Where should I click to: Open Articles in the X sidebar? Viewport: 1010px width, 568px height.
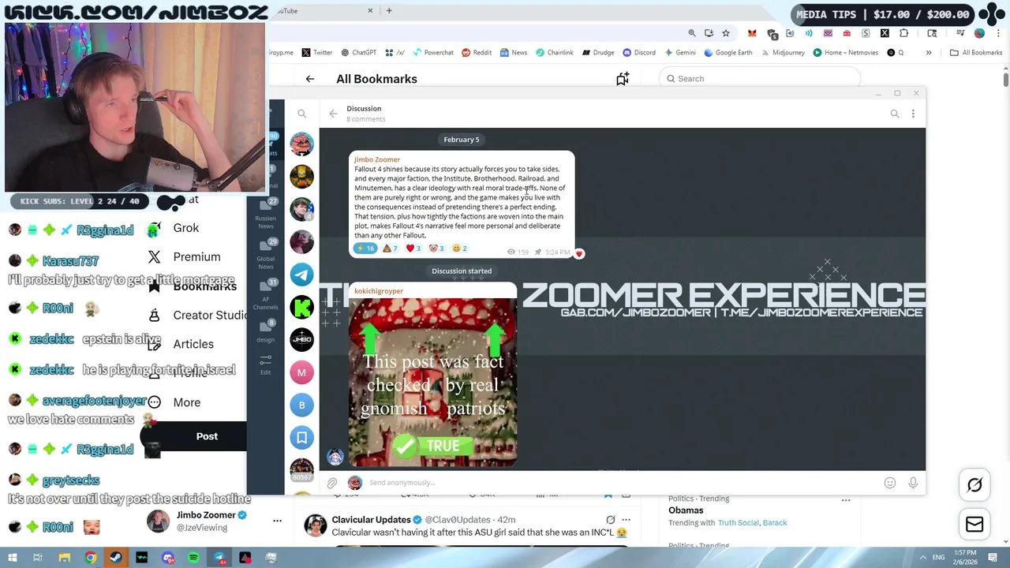click(x=181, y=344)
